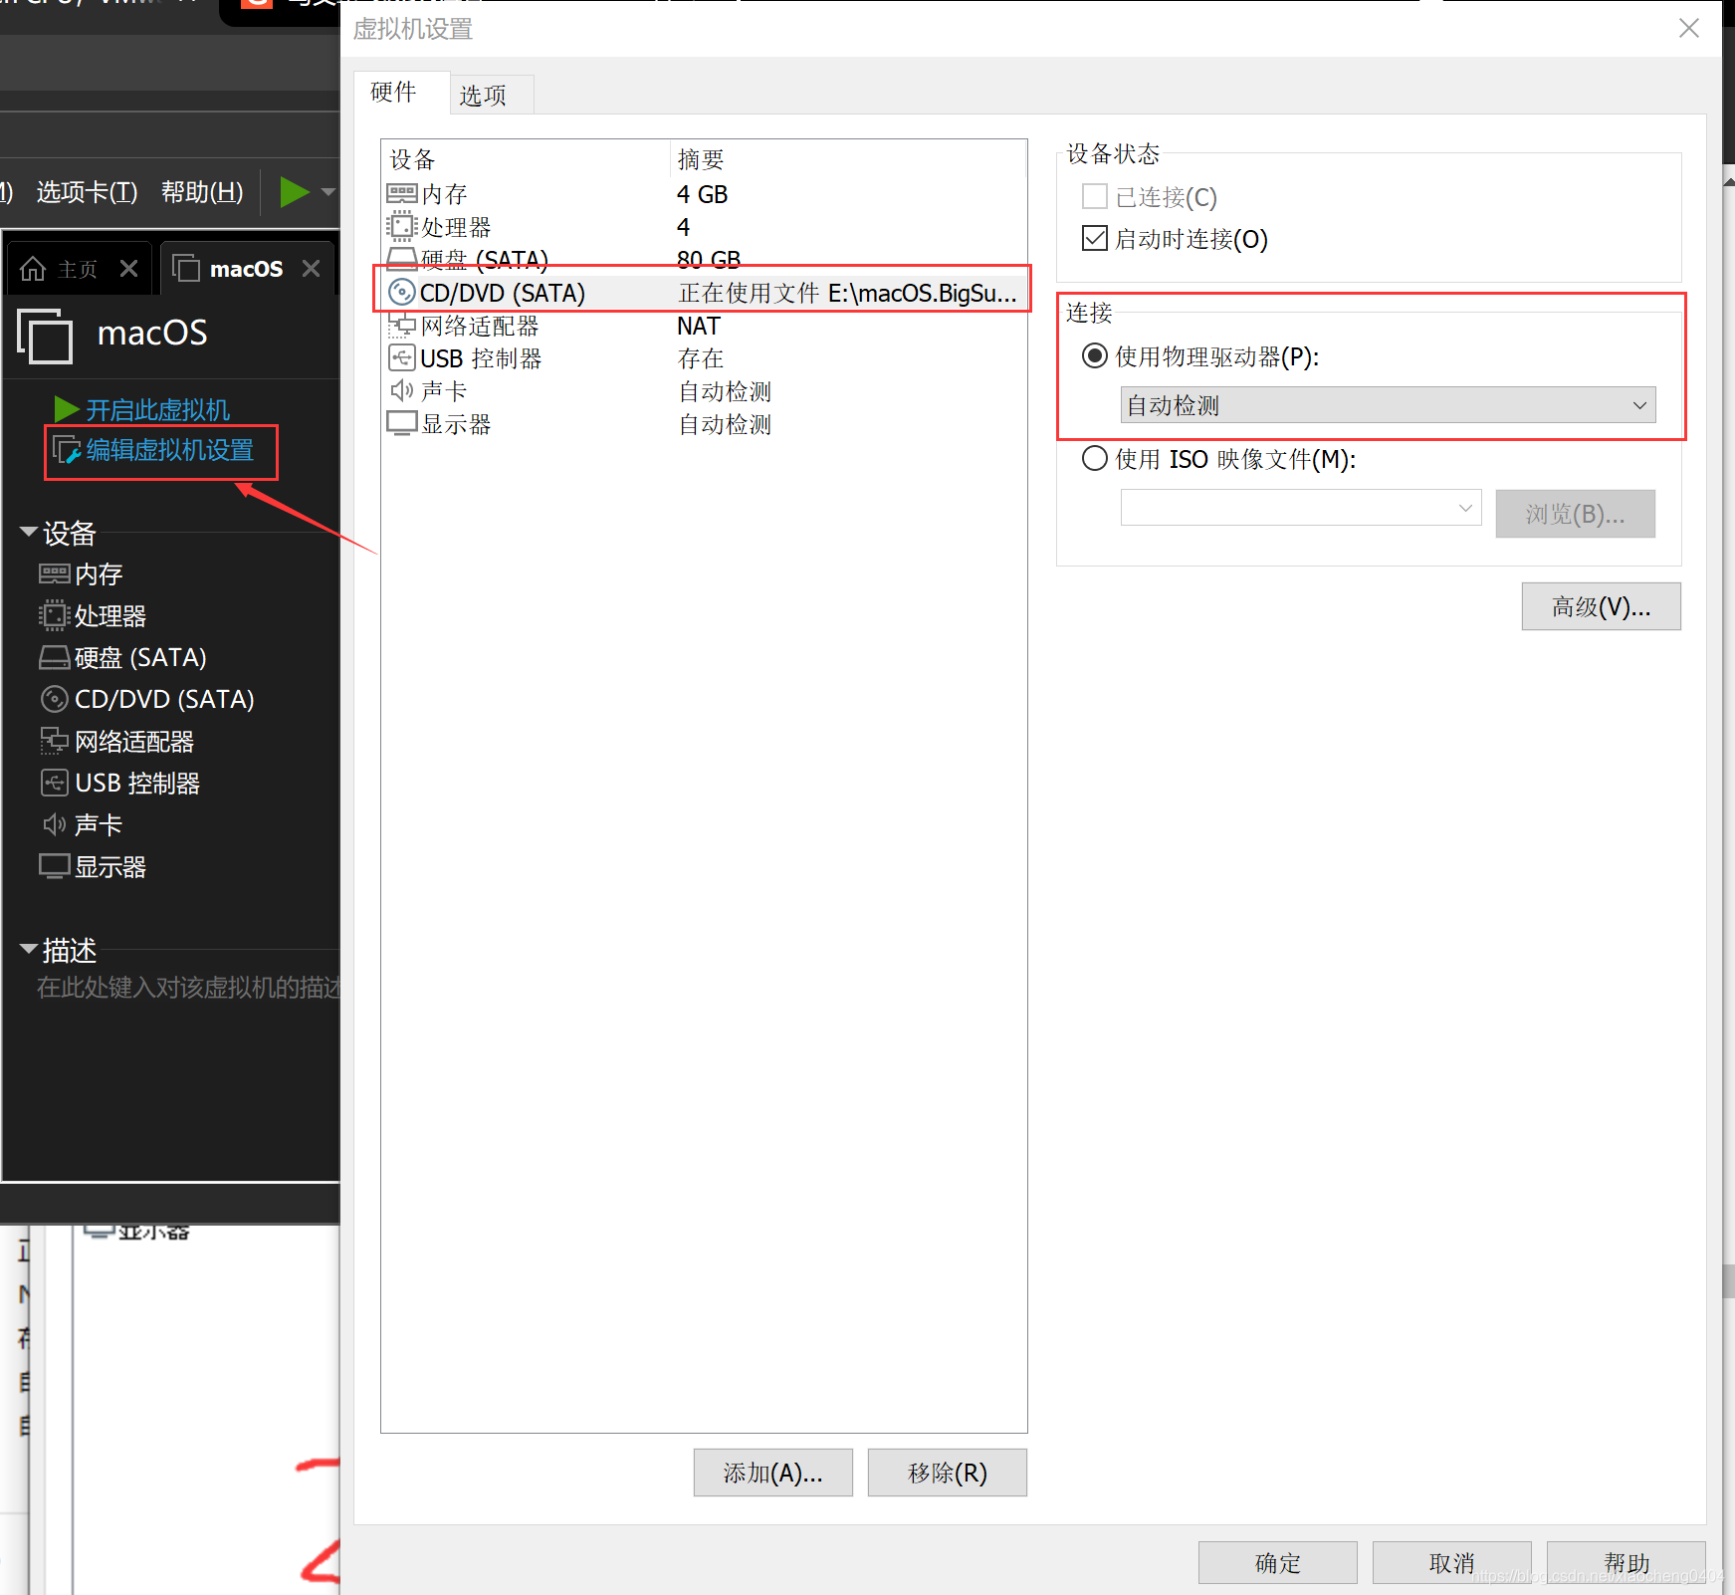
Task: Click the CD/DVD icon in the dark sidebar
Action: pos(54,700)
